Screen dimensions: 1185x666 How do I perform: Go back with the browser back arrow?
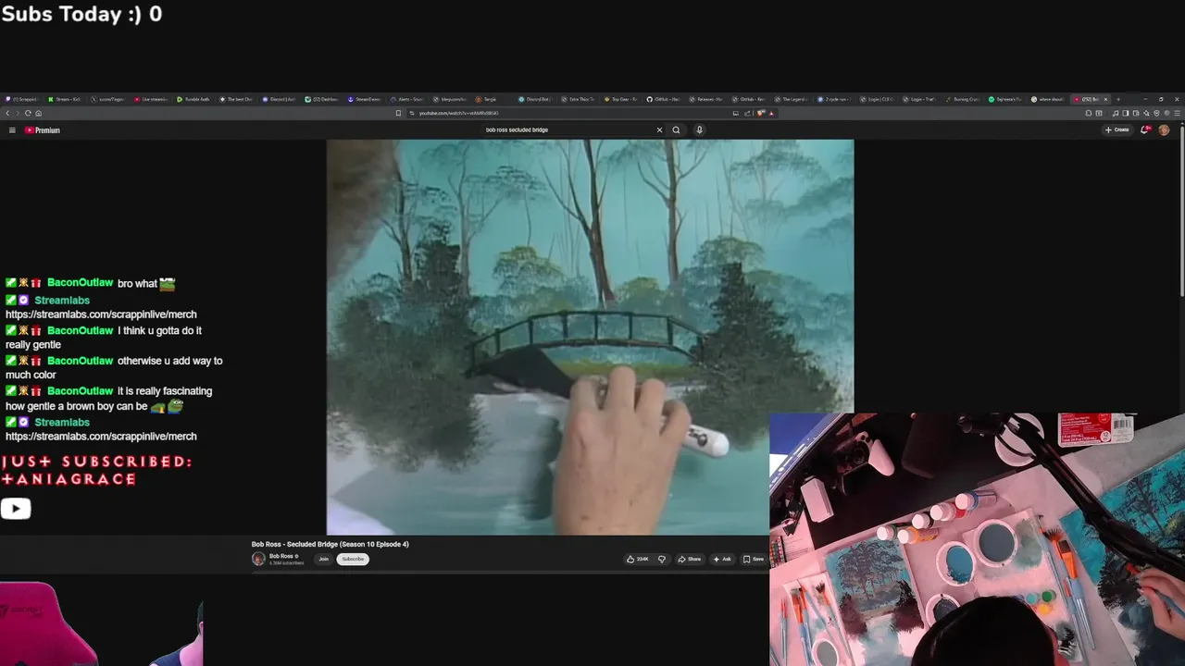tap(7, 113)
